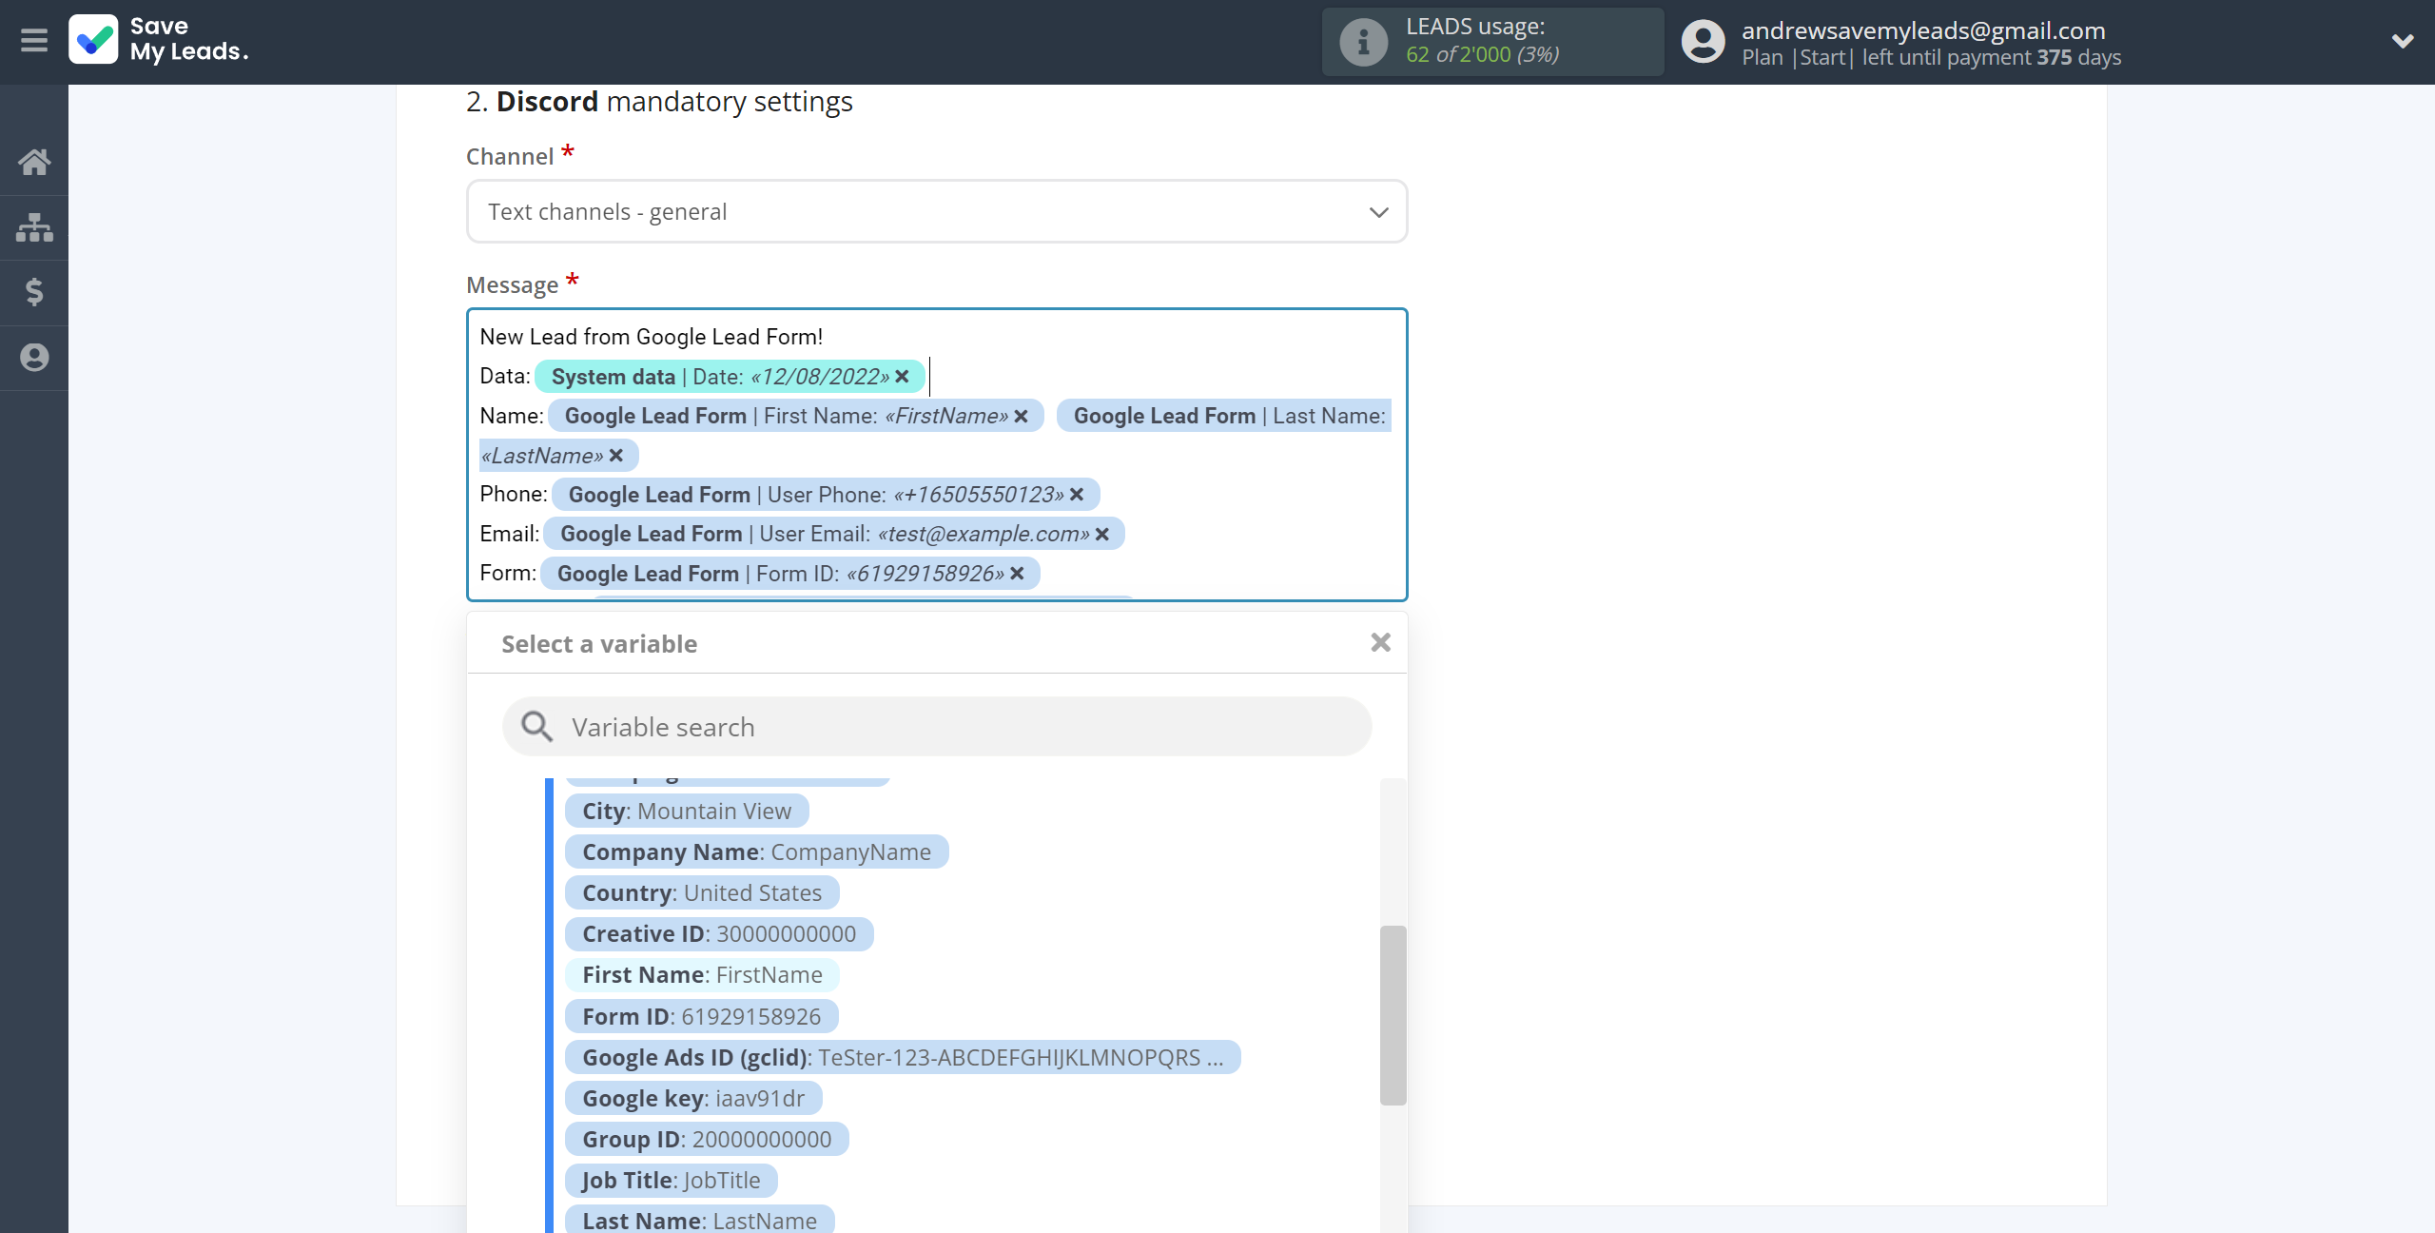Open the Connections sitemap sidebar icon
The height and width of the screenshot is (1233, 2435).
tap(34, 227)
